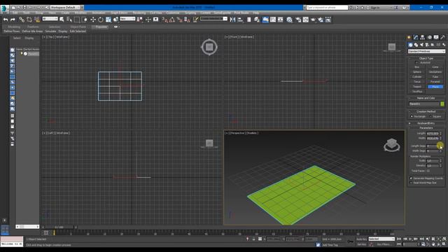Click the Undo arrow in main toolbar
This screenshot has width=448, height=252.
pyautogui.click(x=6, y=20)
